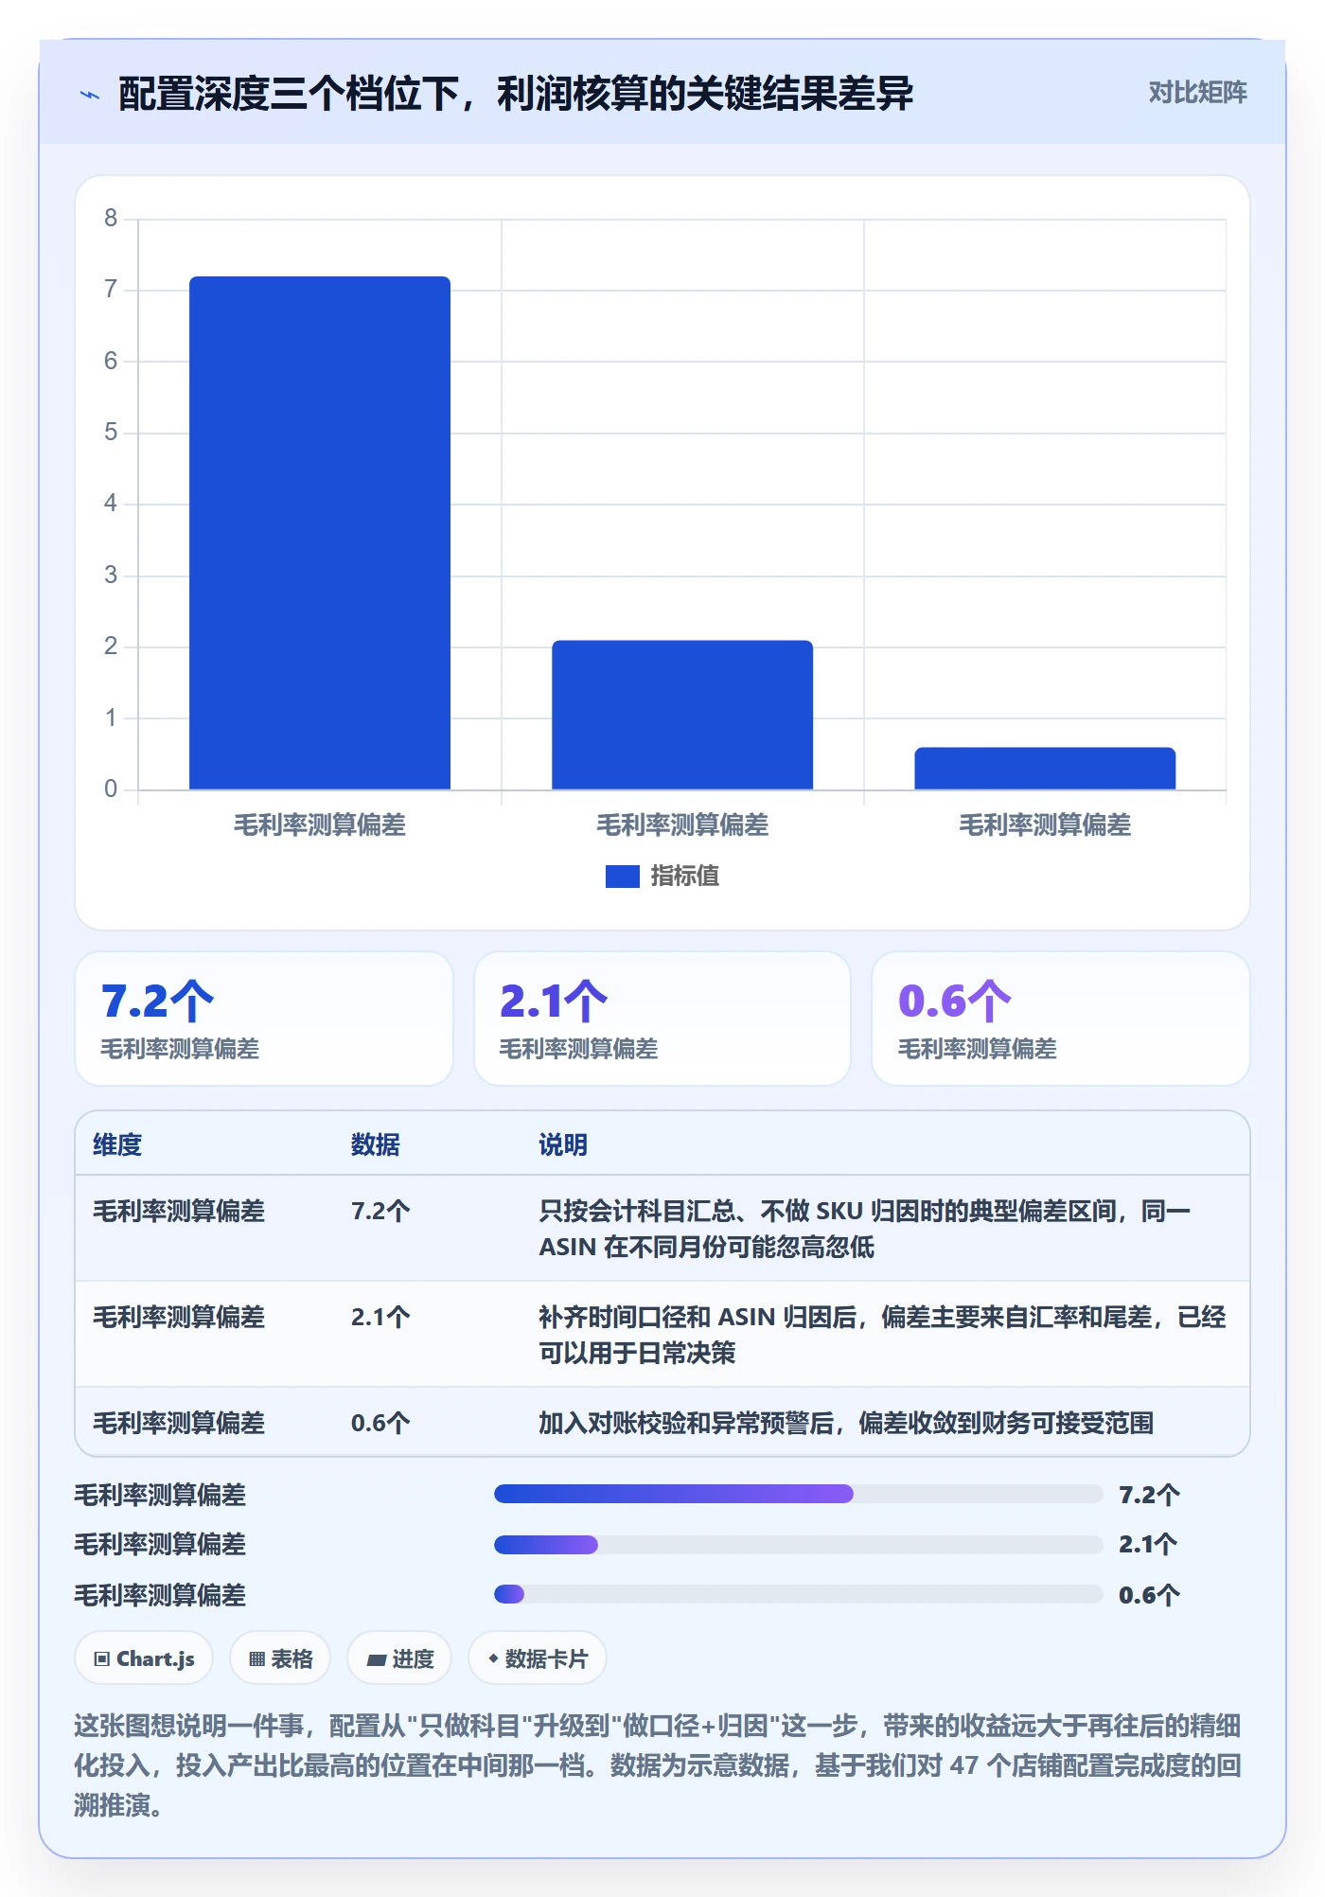This screenshot has width=1325, height=1897.
Task: Click the 维度 column header
Action: coord(117,1145)
